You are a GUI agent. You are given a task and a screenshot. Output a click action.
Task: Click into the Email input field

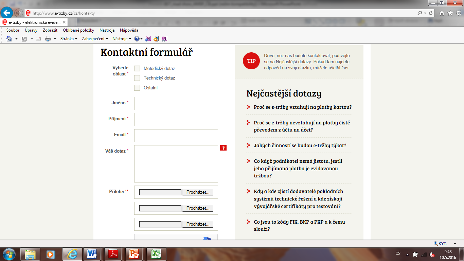click(176, 135)
